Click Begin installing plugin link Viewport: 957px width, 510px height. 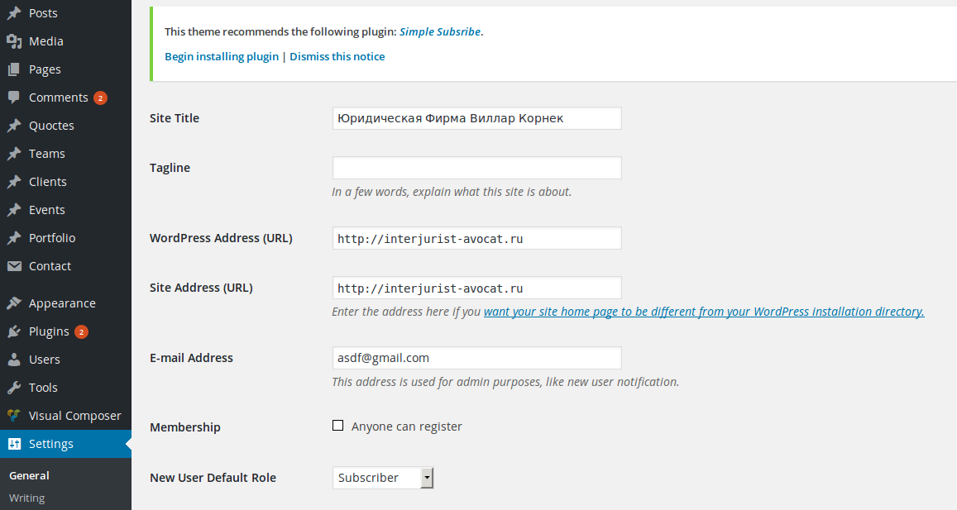[x=222, y=56]
